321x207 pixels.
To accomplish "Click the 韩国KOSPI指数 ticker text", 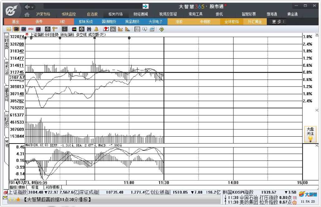I will [238, 192].
